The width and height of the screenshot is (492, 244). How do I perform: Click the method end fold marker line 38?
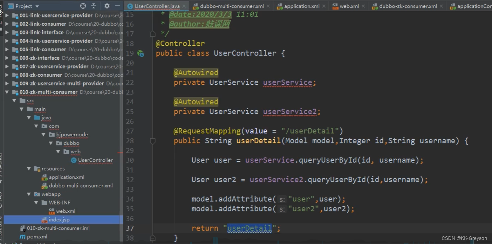tap(153, 238)
